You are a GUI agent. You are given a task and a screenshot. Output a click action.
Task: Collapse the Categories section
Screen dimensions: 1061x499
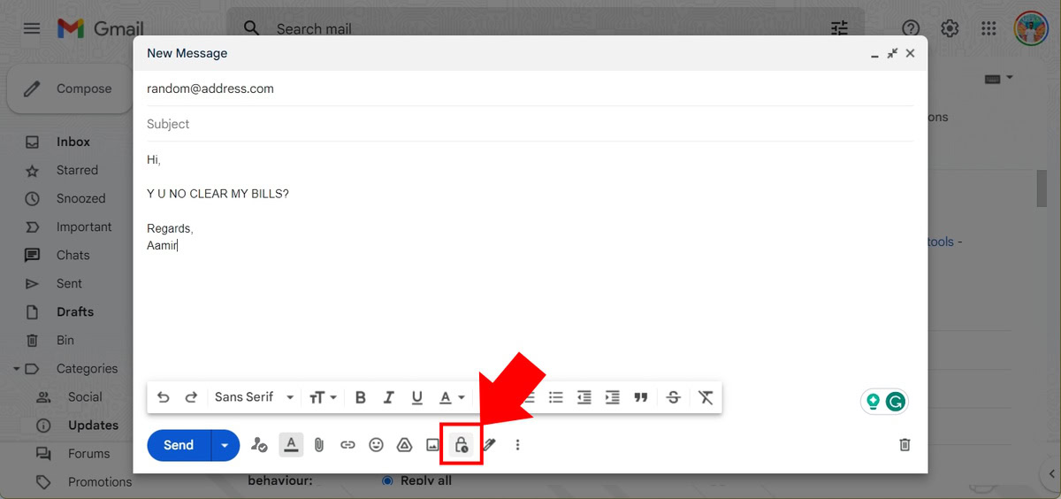tap(17, 369)
